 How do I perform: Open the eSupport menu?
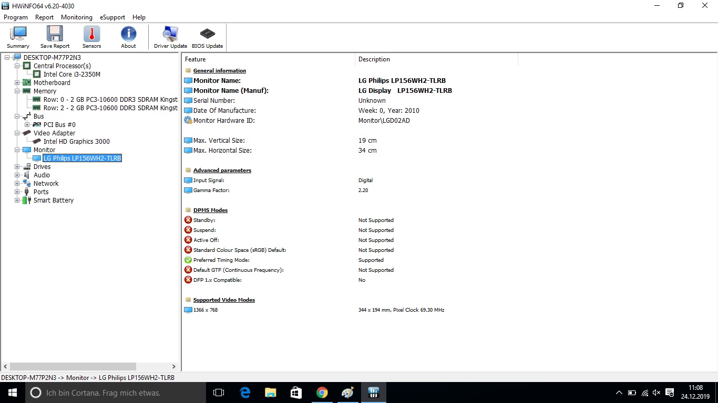[112, 17]
